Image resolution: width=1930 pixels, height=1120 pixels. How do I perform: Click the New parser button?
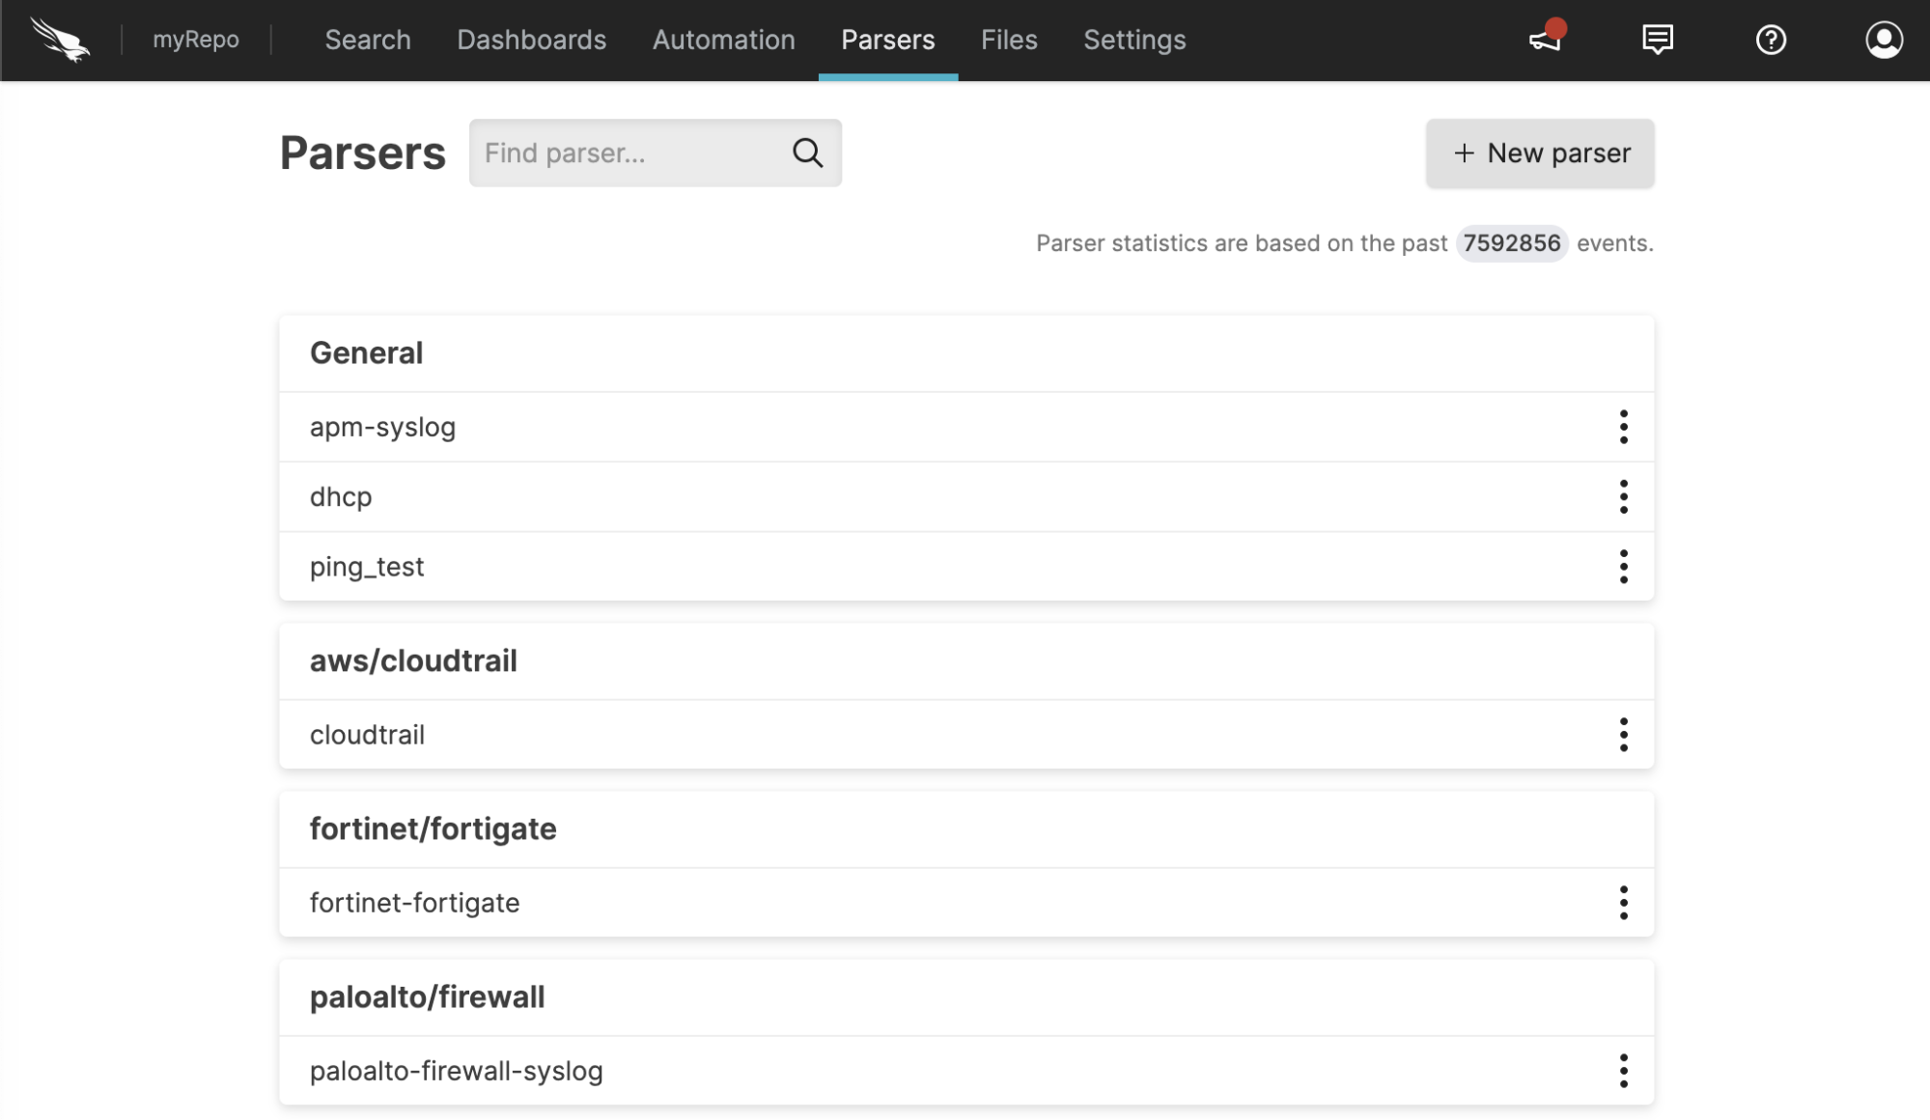(1540, 152)
